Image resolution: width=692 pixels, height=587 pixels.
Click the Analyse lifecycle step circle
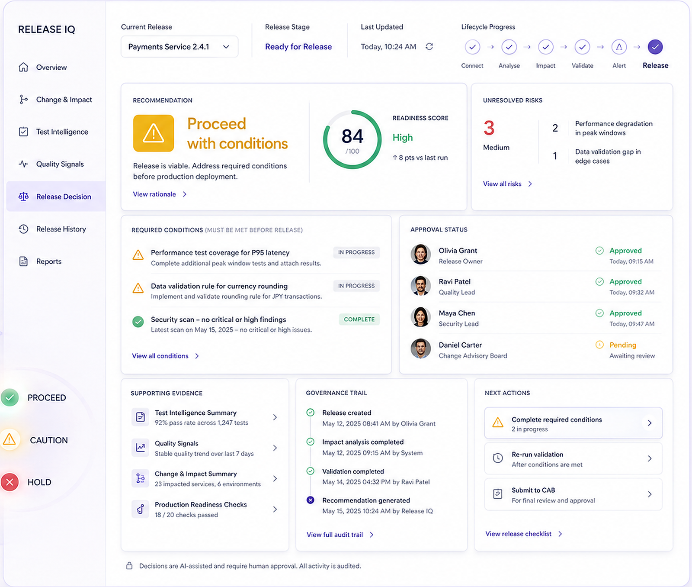[x=509, y=47]
